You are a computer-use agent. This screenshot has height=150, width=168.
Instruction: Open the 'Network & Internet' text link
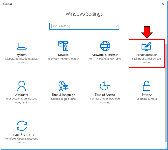click(x=105, y=55)
